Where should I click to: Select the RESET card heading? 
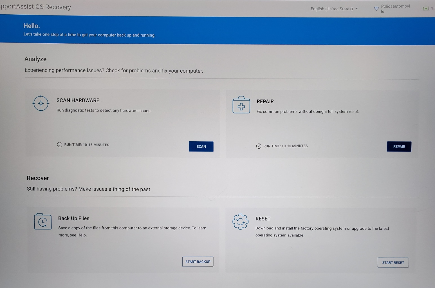click(263, 219)
